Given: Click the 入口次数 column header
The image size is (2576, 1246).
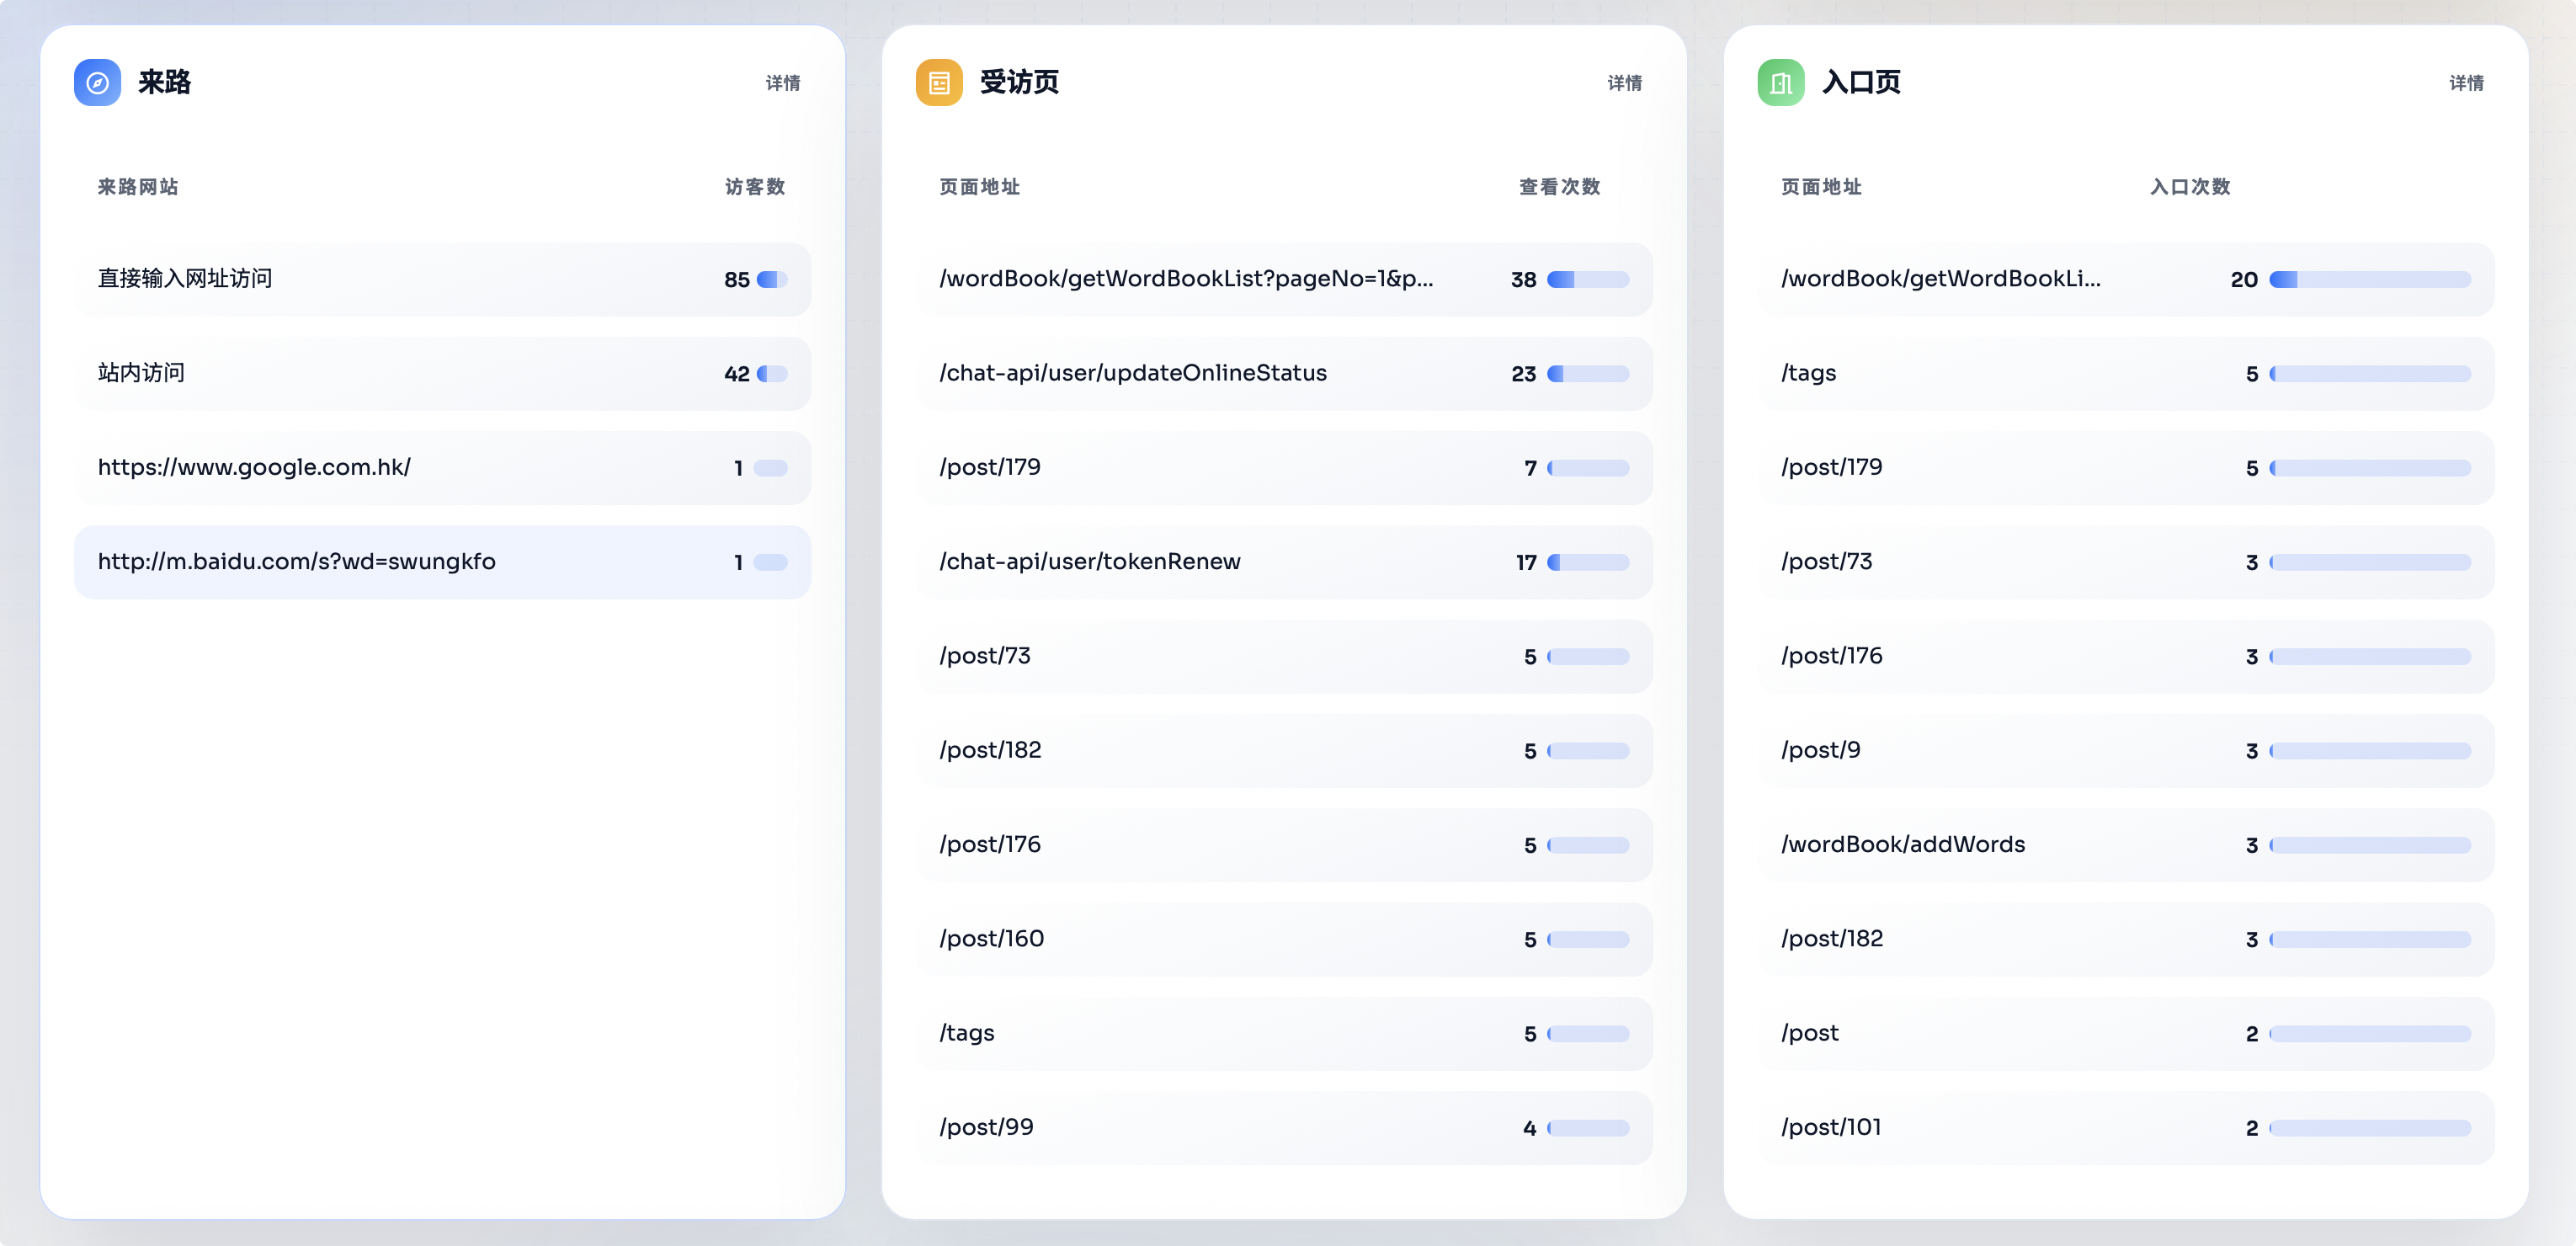Looking at the screenshot, I should tap(2189, 187).
